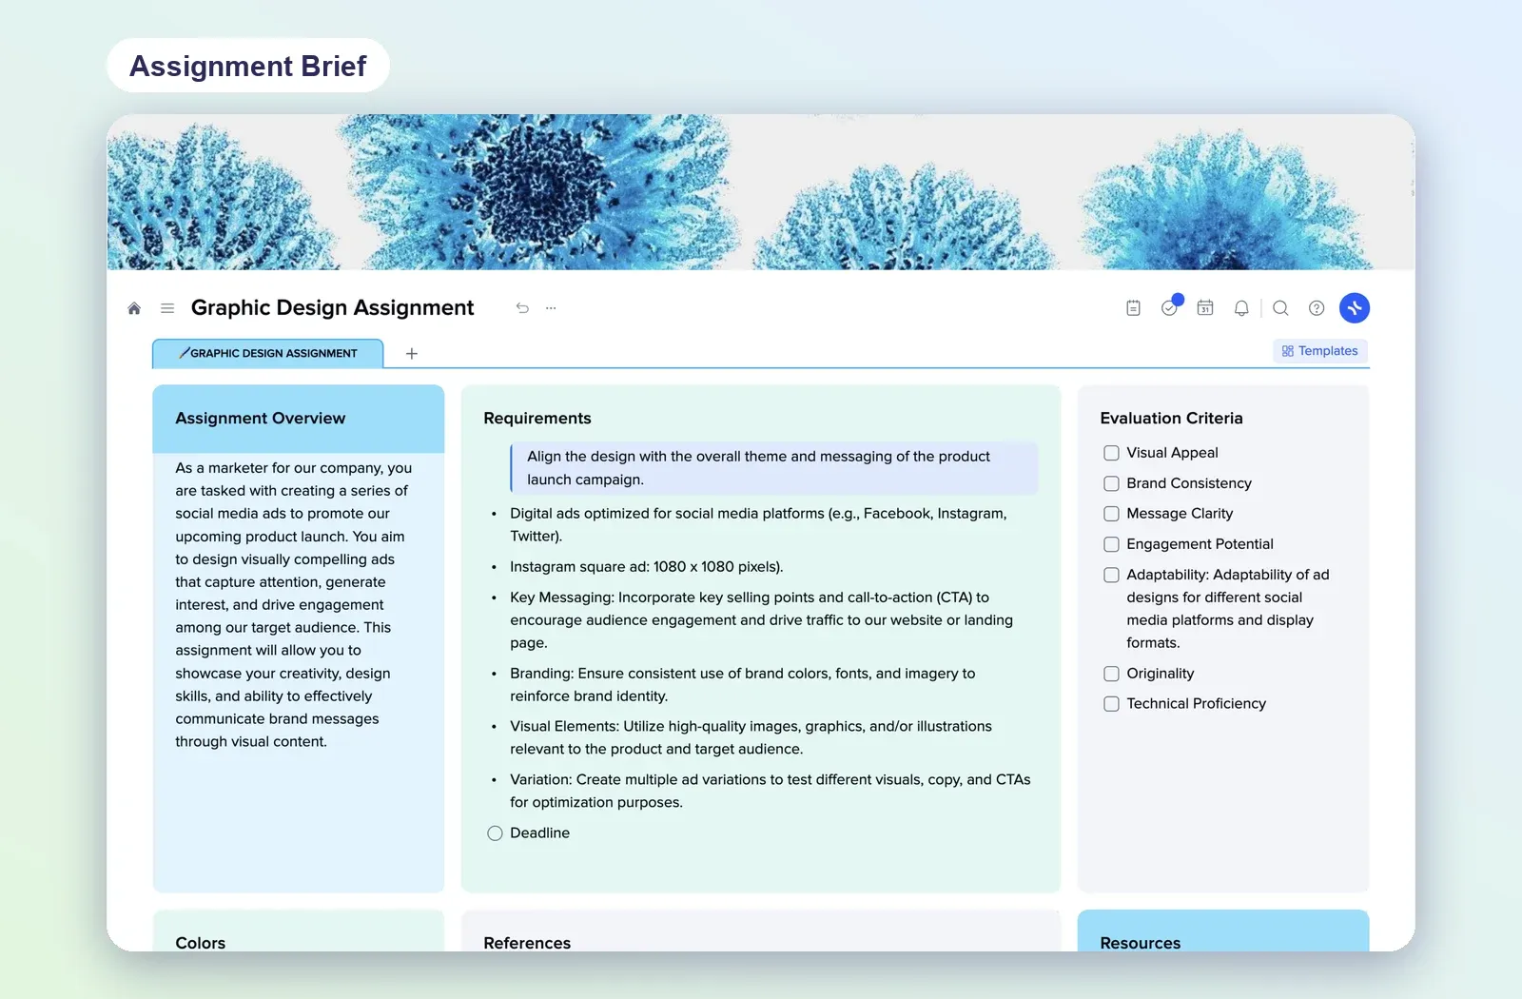The width and height of the screenshot is (1522, 999).
Task: Click the Colors section heading
Action: pos(201,943)
